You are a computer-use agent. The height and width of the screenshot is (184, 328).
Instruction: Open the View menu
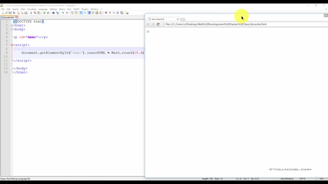[23, 9]
